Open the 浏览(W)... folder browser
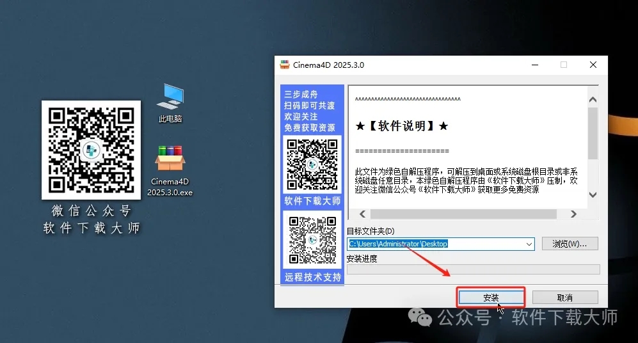 pos(570,244)
